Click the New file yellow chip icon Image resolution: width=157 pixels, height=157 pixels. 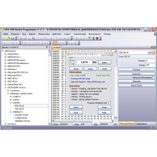[x=4, y=38]
